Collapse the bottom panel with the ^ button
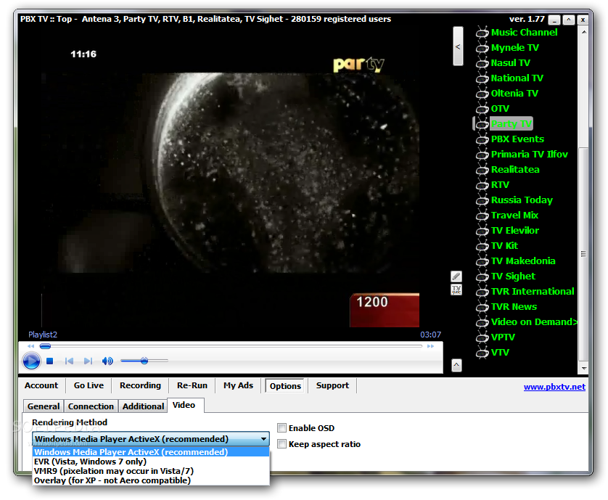608x500 pixels. click(457, 366)
